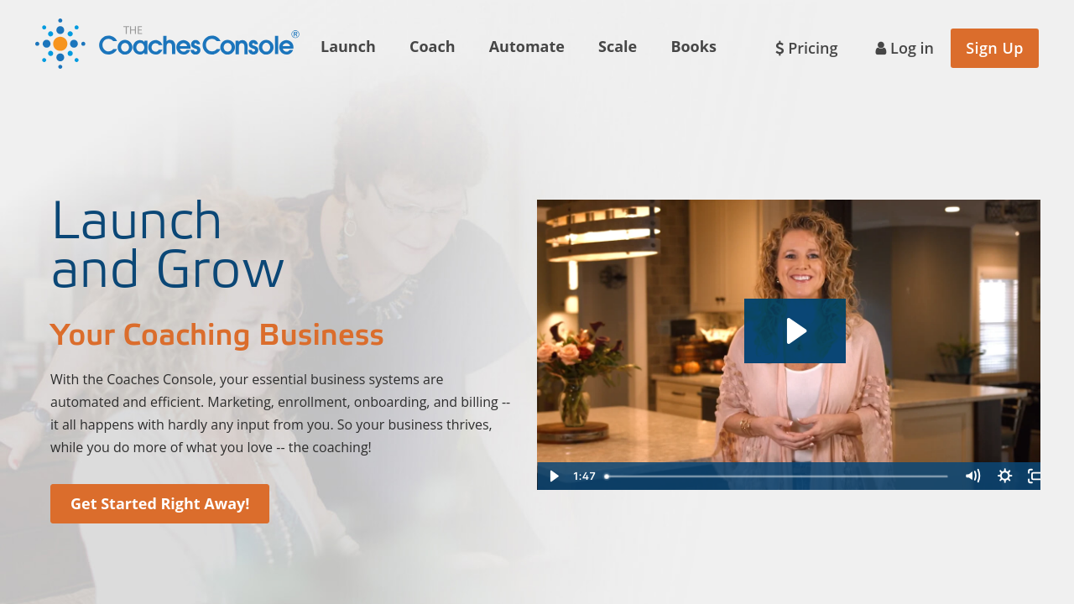Open the Coach menu item

(432, 46)
